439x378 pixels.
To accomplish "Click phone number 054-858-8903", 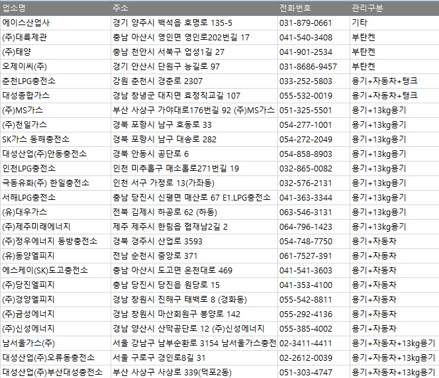I will [x=306, y=154].
